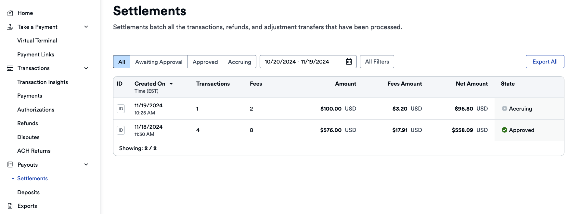Copy ID of the 11/18/2024 settlement
Image resolution: width=568 pixels, height=214 pixels.
(121, 130)
